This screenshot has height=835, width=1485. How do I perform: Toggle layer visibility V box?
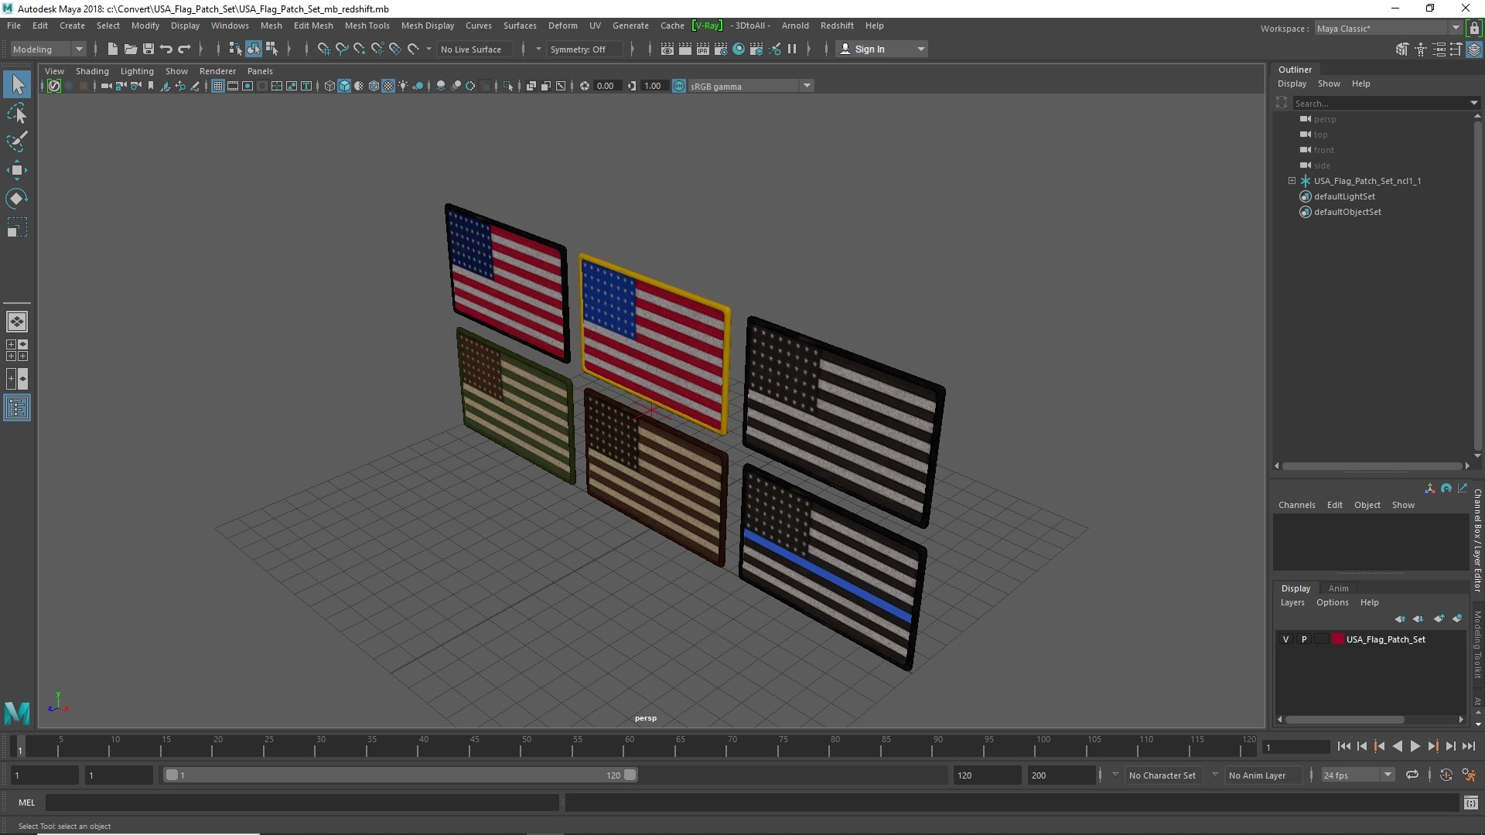1285,639
